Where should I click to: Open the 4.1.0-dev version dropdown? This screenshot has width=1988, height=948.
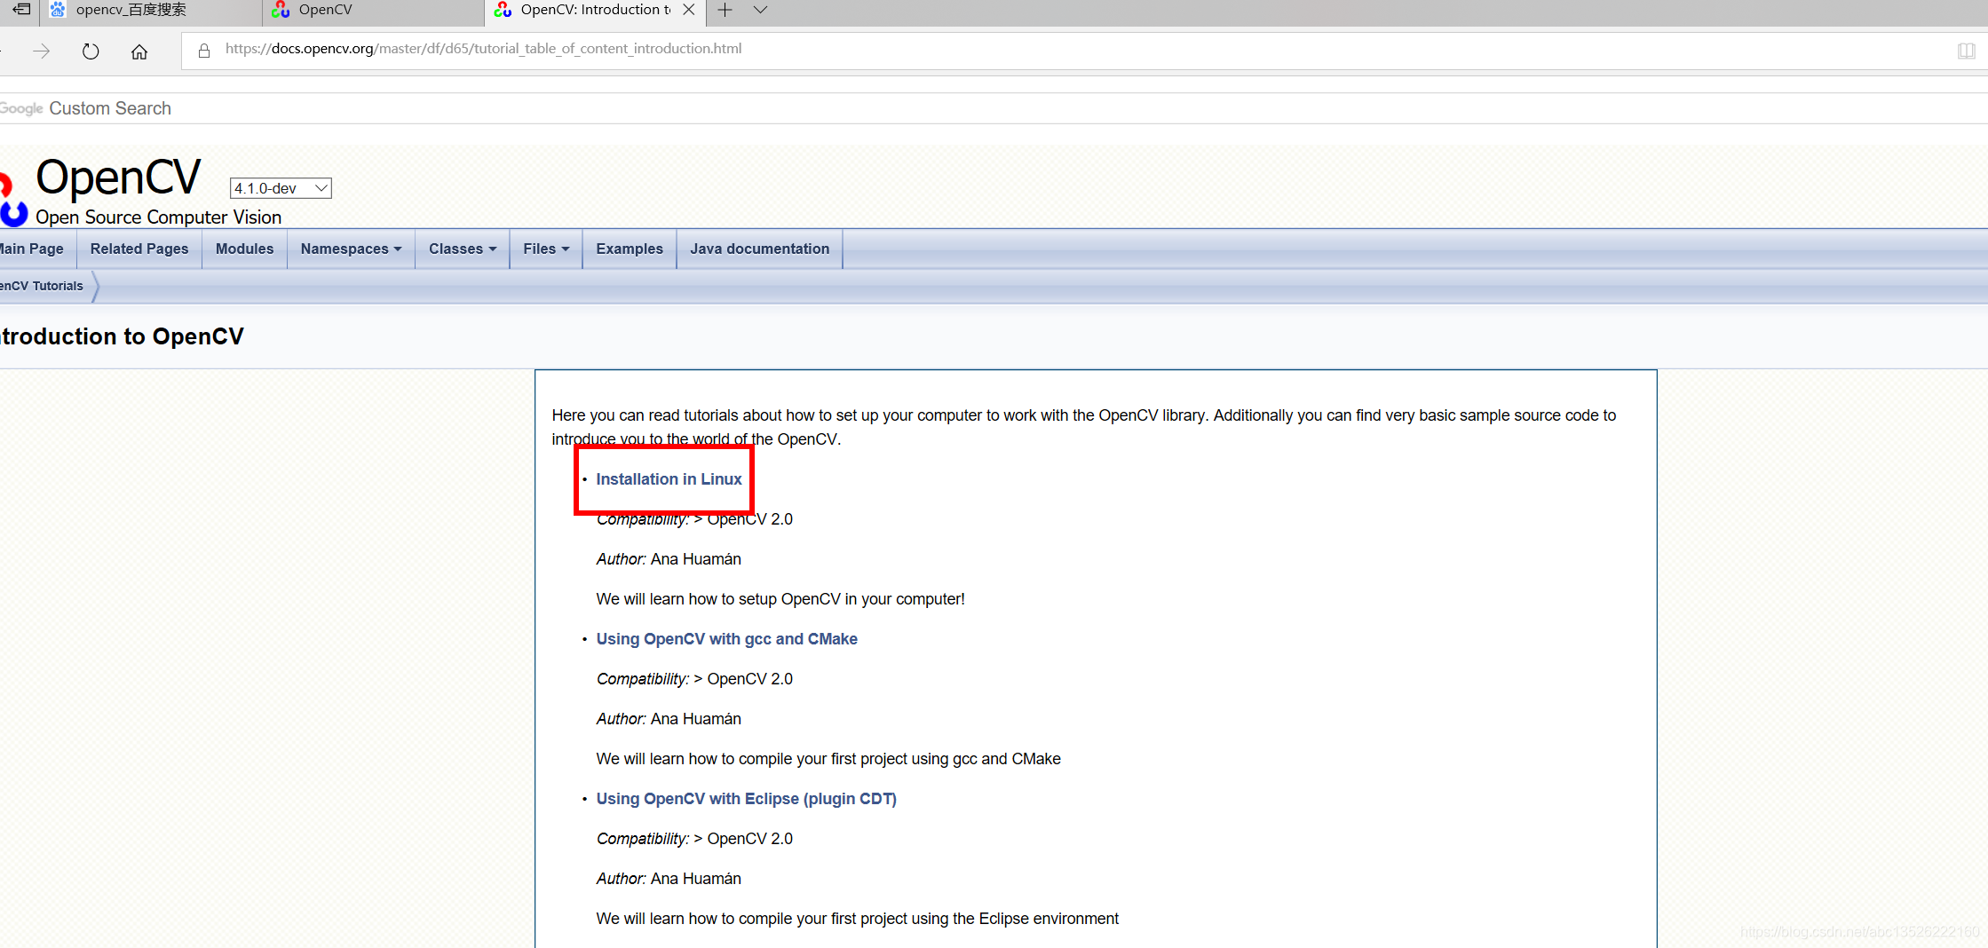tap(281, 188)
